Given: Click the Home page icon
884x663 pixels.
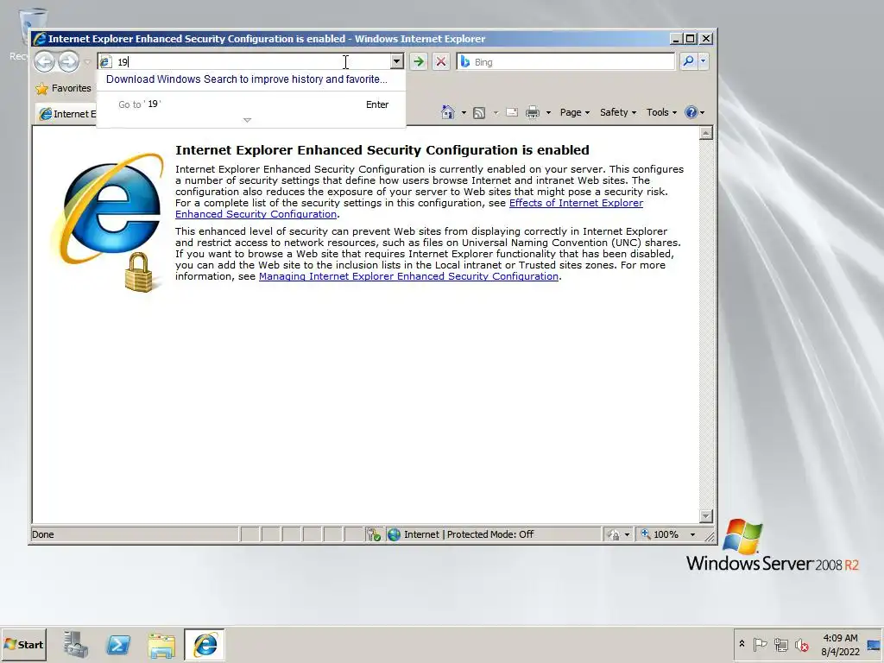Looking at the screenshot, I should (x=448, y=112).
